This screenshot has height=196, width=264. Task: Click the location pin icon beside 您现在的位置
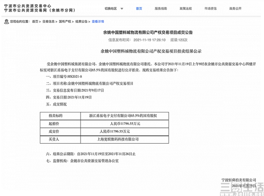[x=7, y=22]
